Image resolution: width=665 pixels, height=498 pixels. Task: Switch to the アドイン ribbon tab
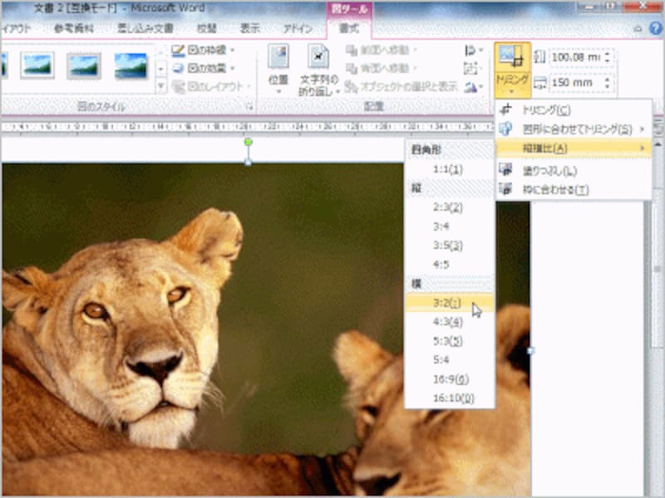pyautogui.click(x=298, y=29)
